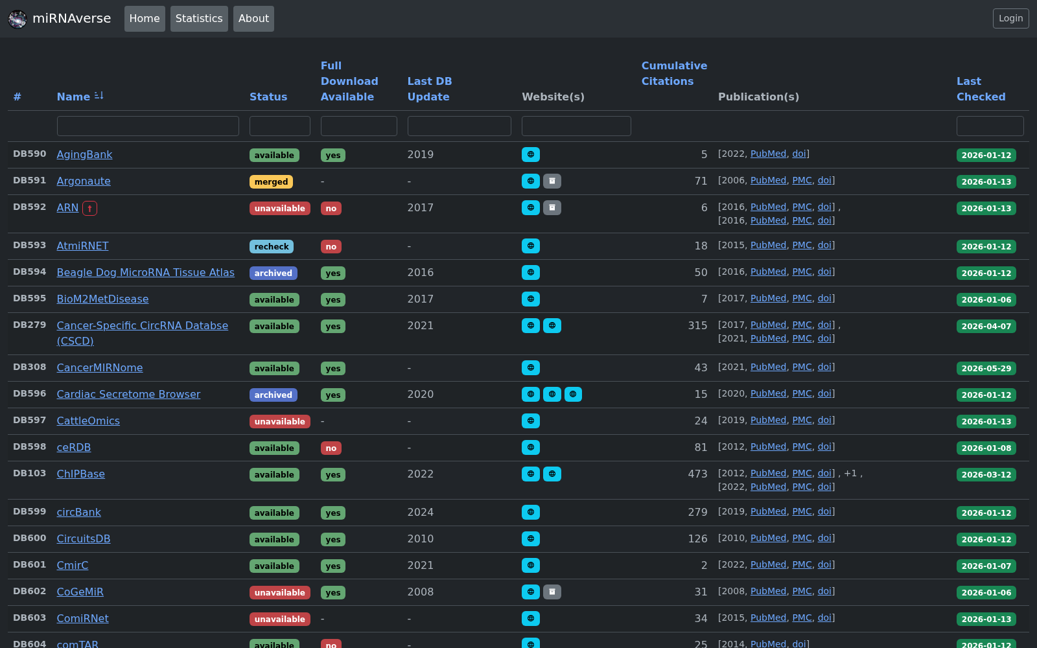
Task: Sort by the Cumulative Citations header
Action: (674, 73)
